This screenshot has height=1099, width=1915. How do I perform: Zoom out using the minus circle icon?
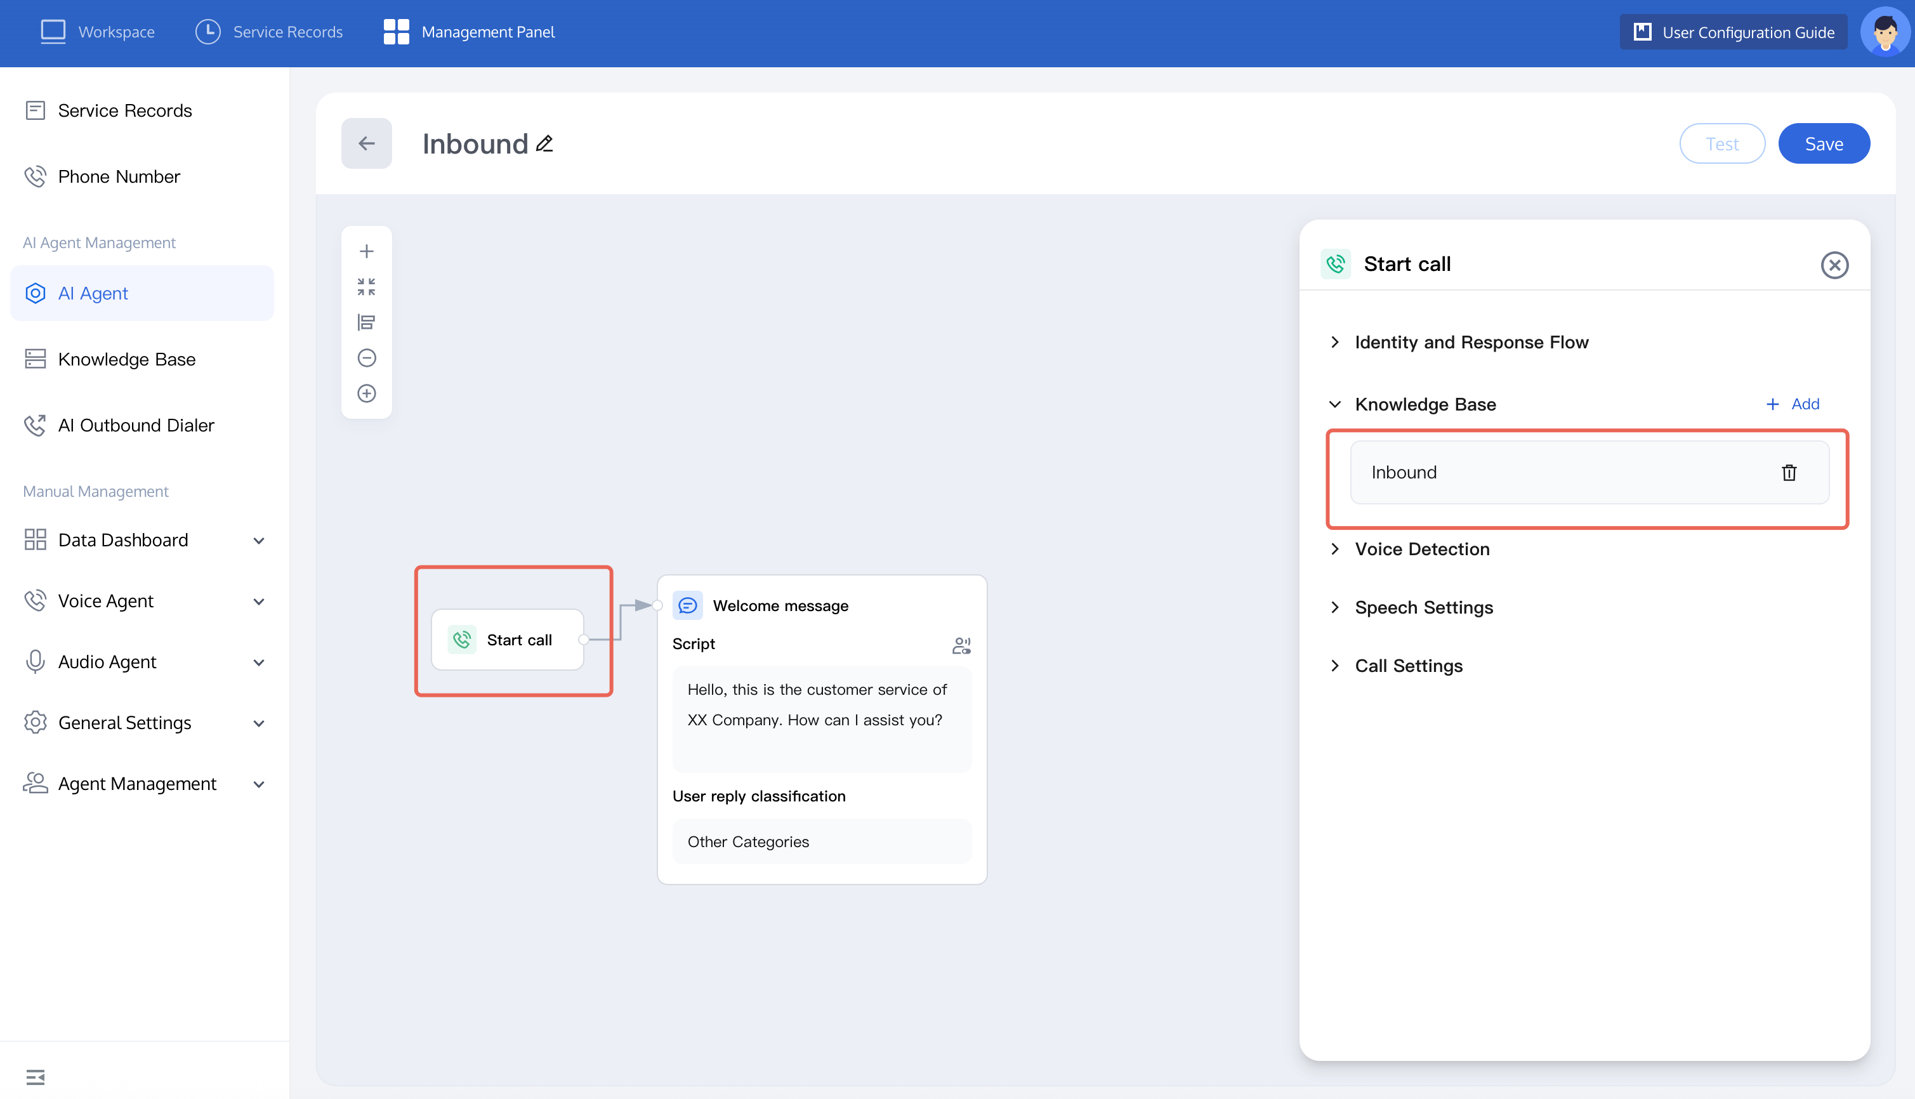pos(366,358)
